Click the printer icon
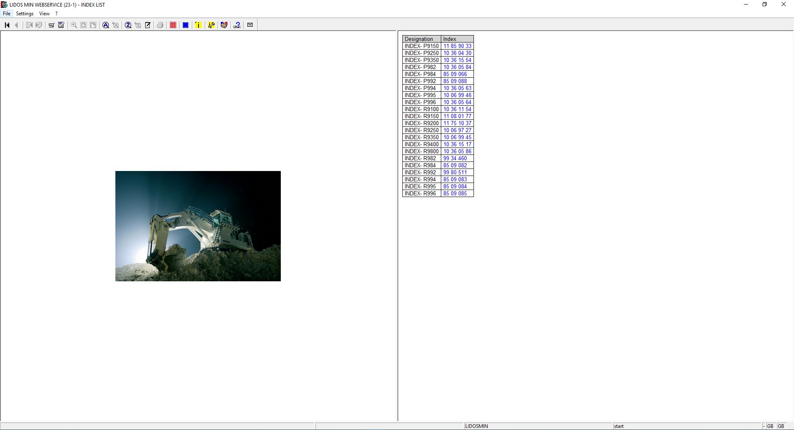Image resolution: width=794 pixels, height=430 pixels. pos(160,25)
